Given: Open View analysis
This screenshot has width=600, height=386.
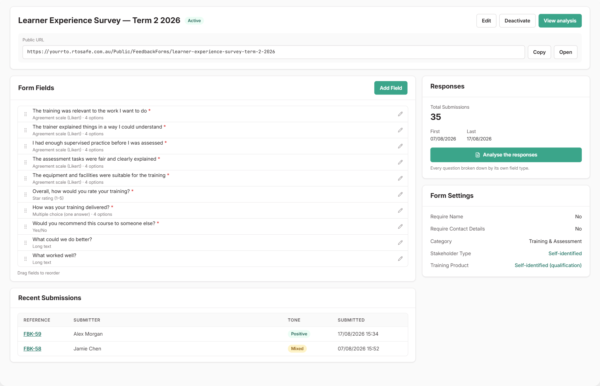Looking at the screenshot, I should (560, 21).
